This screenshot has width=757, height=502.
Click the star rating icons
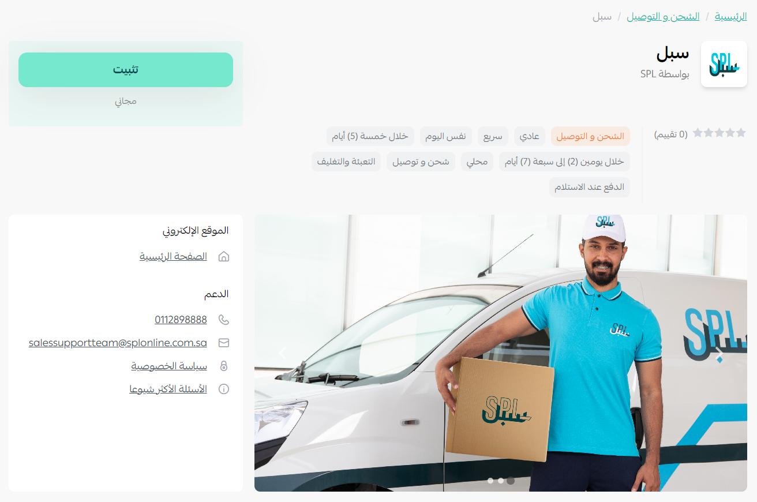click(x=719, y=133)
